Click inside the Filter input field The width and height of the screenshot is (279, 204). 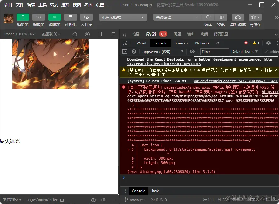pyautogui.click(x=214, y=51)
